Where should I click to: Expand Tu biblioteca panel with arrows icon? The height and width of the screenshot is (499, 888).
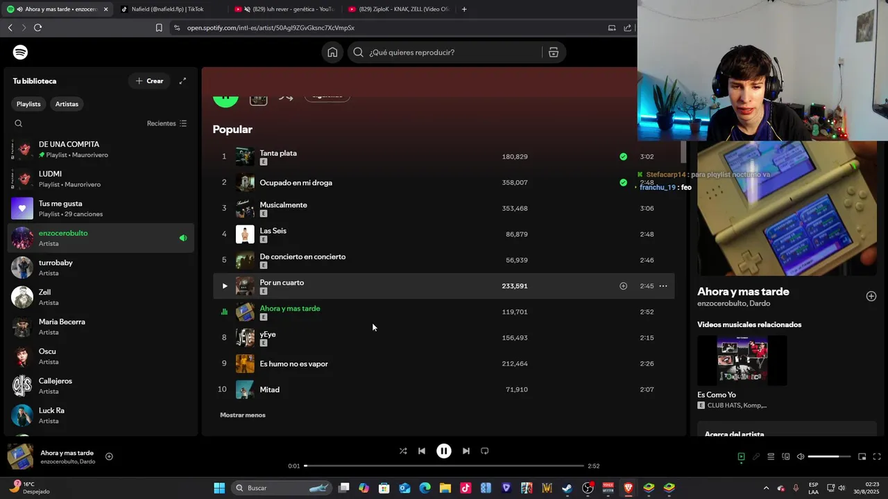[182, 81]
